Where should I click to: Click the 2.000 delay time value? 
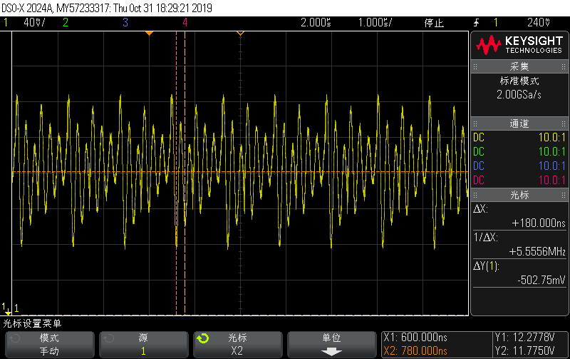(x=316, y=23)
